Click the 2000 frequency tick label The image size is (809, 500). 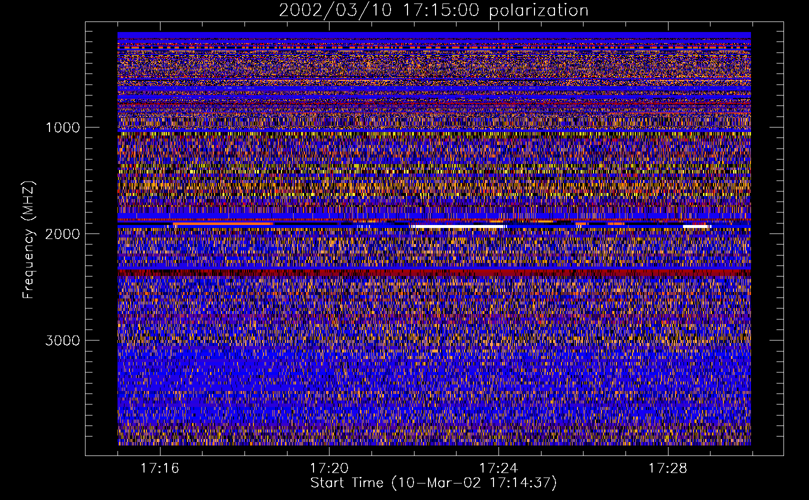[62, 234]
